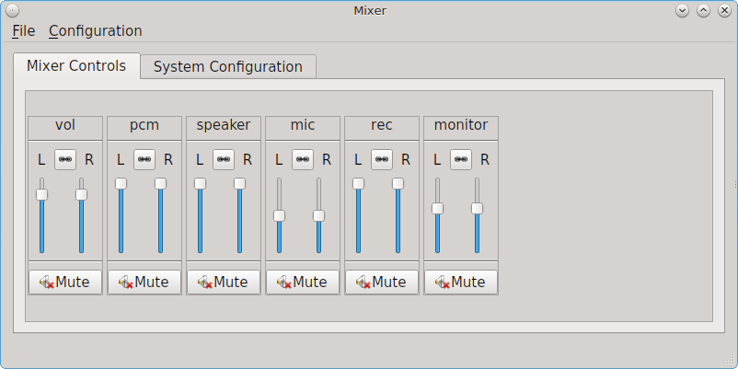Screen dimensions: 738x369
Task: Close the Mixer window
Action: tap(724, 10)
